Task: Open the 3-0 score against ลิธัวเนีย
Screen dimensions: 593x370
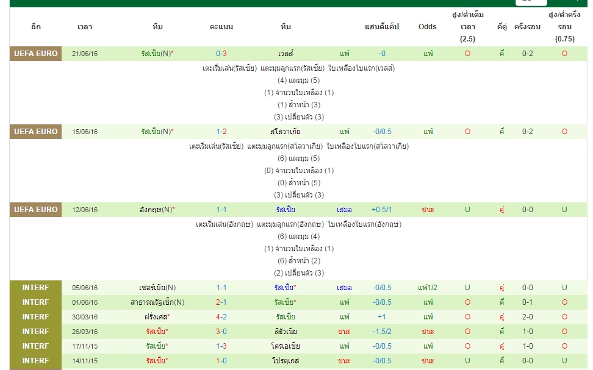Action: tap(221, 332)
